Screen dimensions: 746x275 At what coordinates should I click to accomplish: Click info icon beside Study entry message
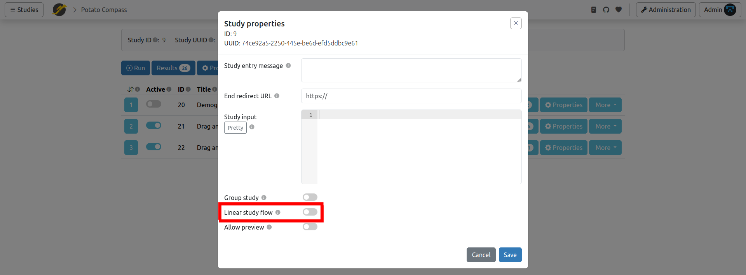[x=288, y=66]
